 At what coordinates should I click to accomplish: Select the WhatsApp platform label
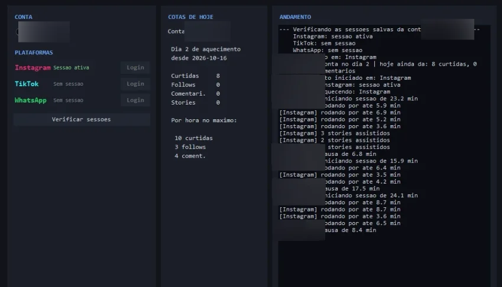coord(30,100)
